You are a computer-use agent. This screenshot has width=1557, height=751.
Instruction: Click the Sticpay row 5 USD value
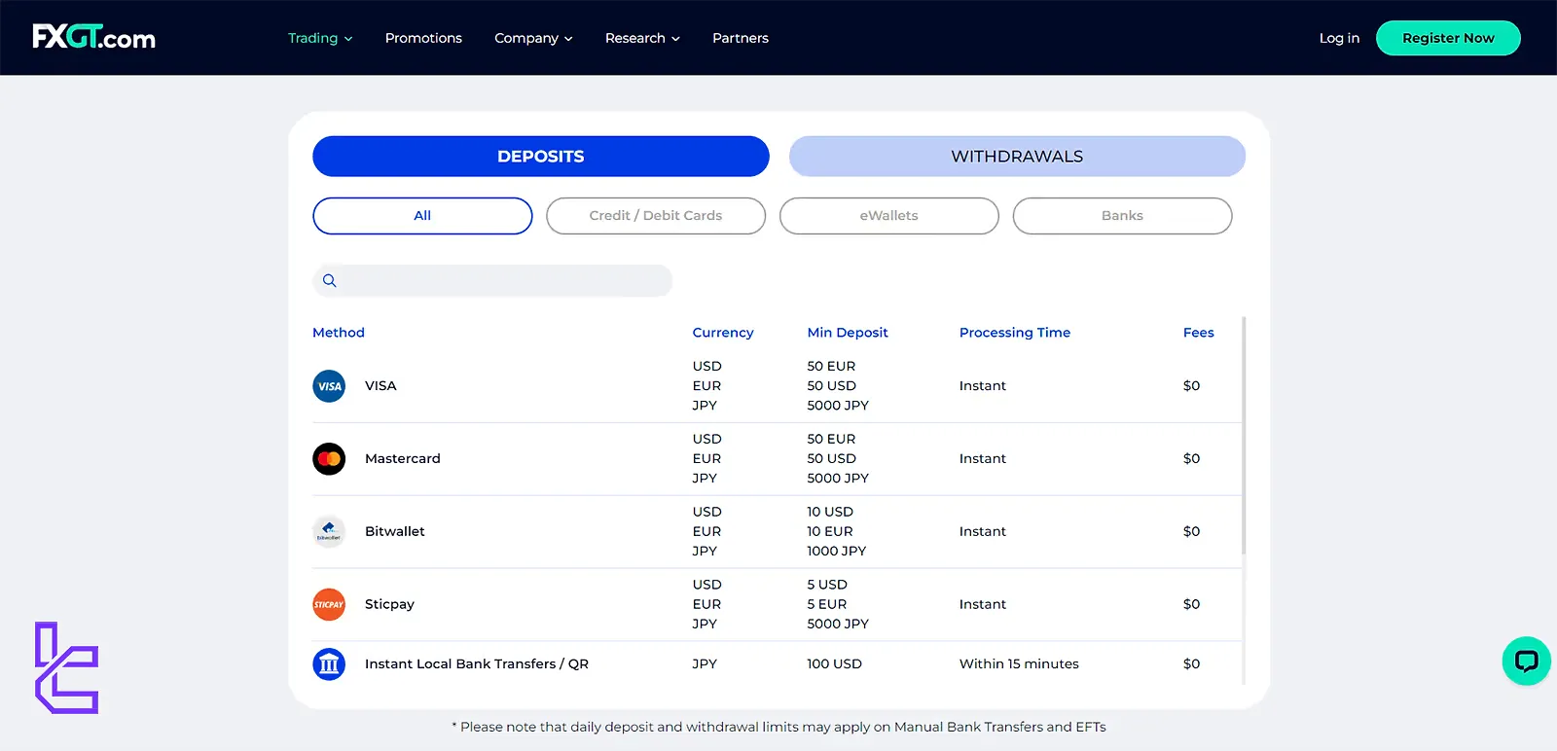[x=827, y=586]
